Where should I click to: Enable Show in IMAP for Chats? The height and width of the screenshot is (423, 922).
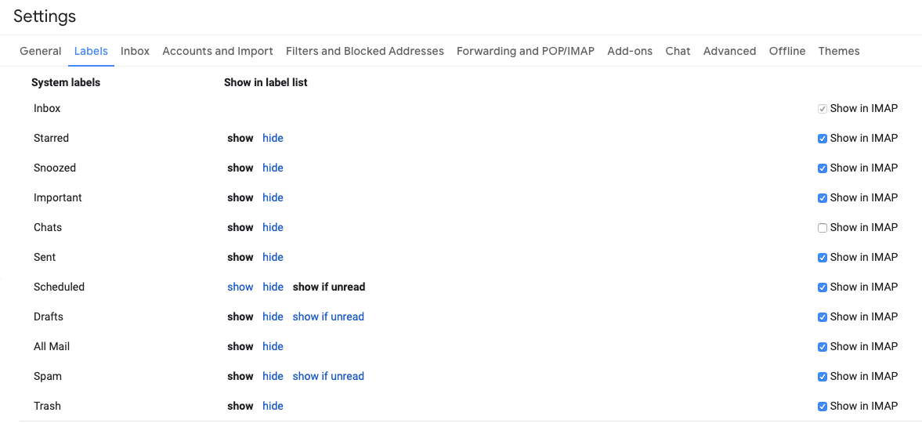[x=823, y=228]
